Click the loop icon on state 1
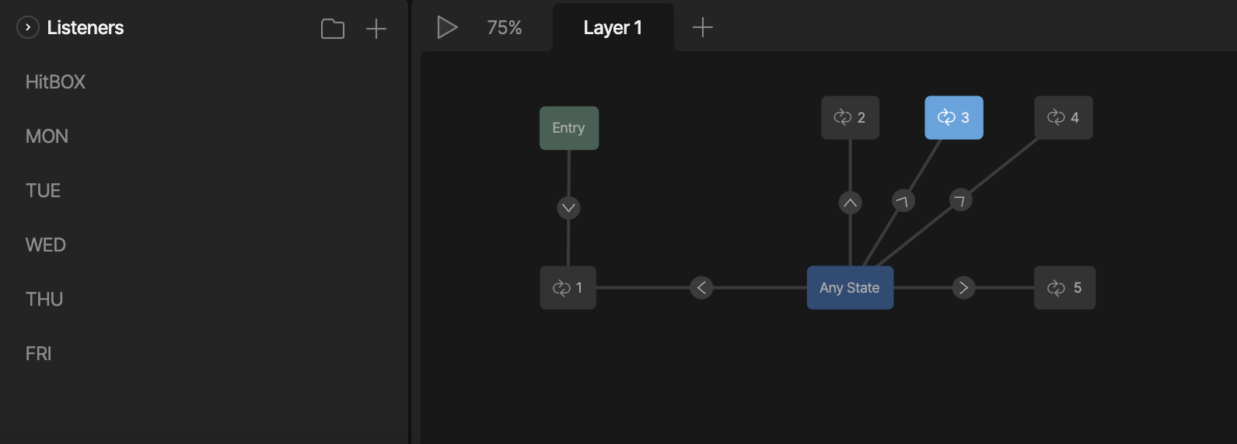 (x=561, y=288)
